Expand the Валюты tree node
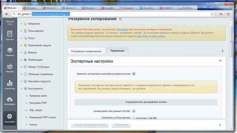 (21, 52)
